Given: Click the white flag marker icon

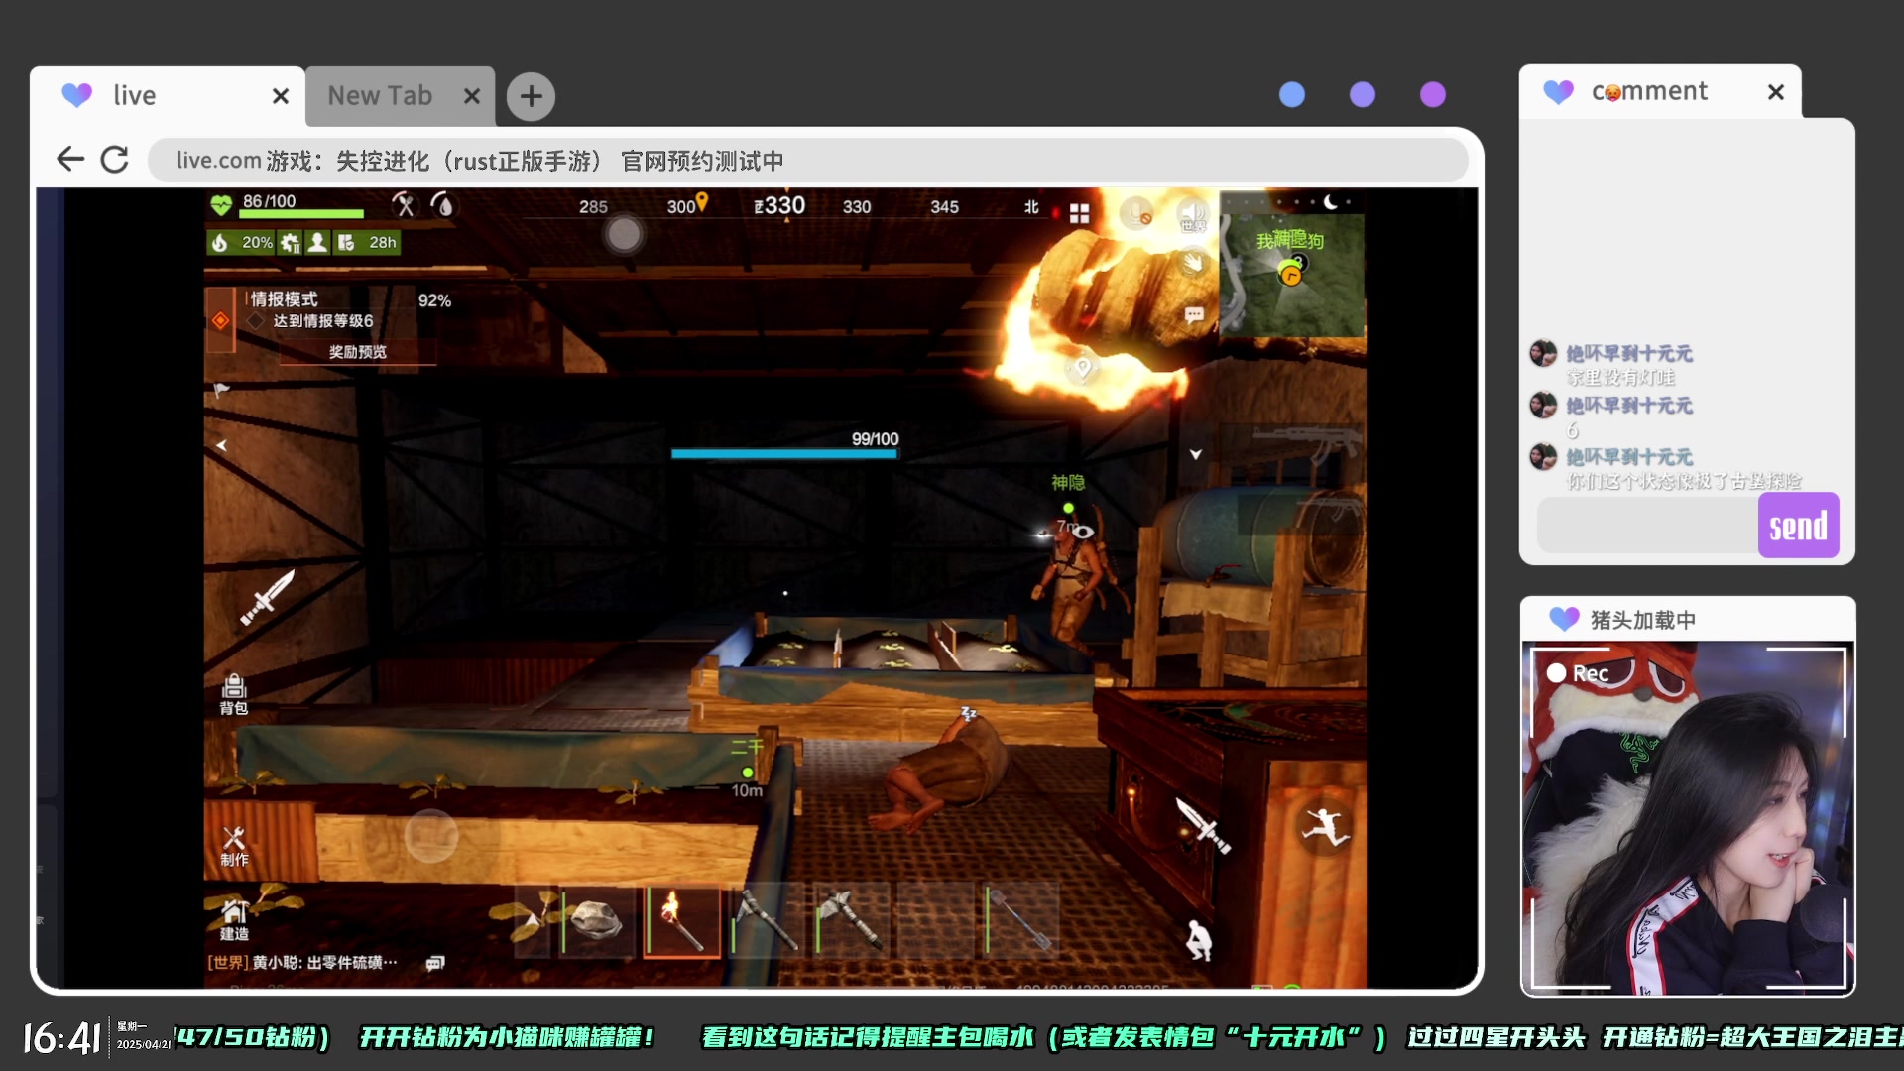Looking at the screenshot, I should (x=221, y=391).
